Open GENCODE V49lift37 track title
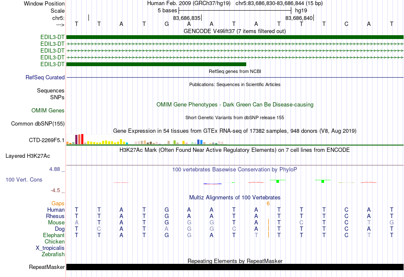The height and width of the screenshot is (277, 404). coord(234,31)
